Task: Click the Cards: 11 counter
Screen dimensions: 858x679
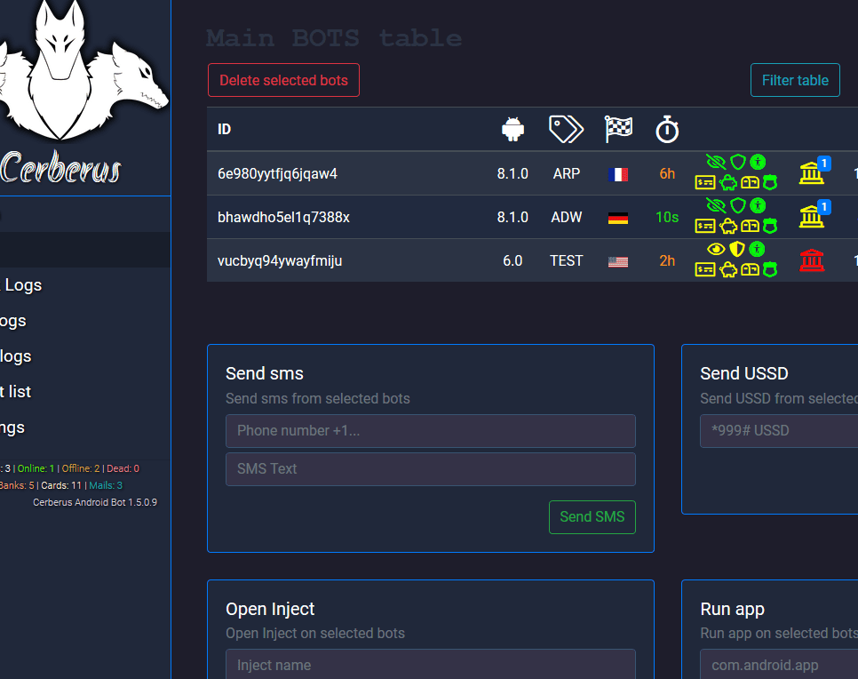Action: (x=61, y=486)
